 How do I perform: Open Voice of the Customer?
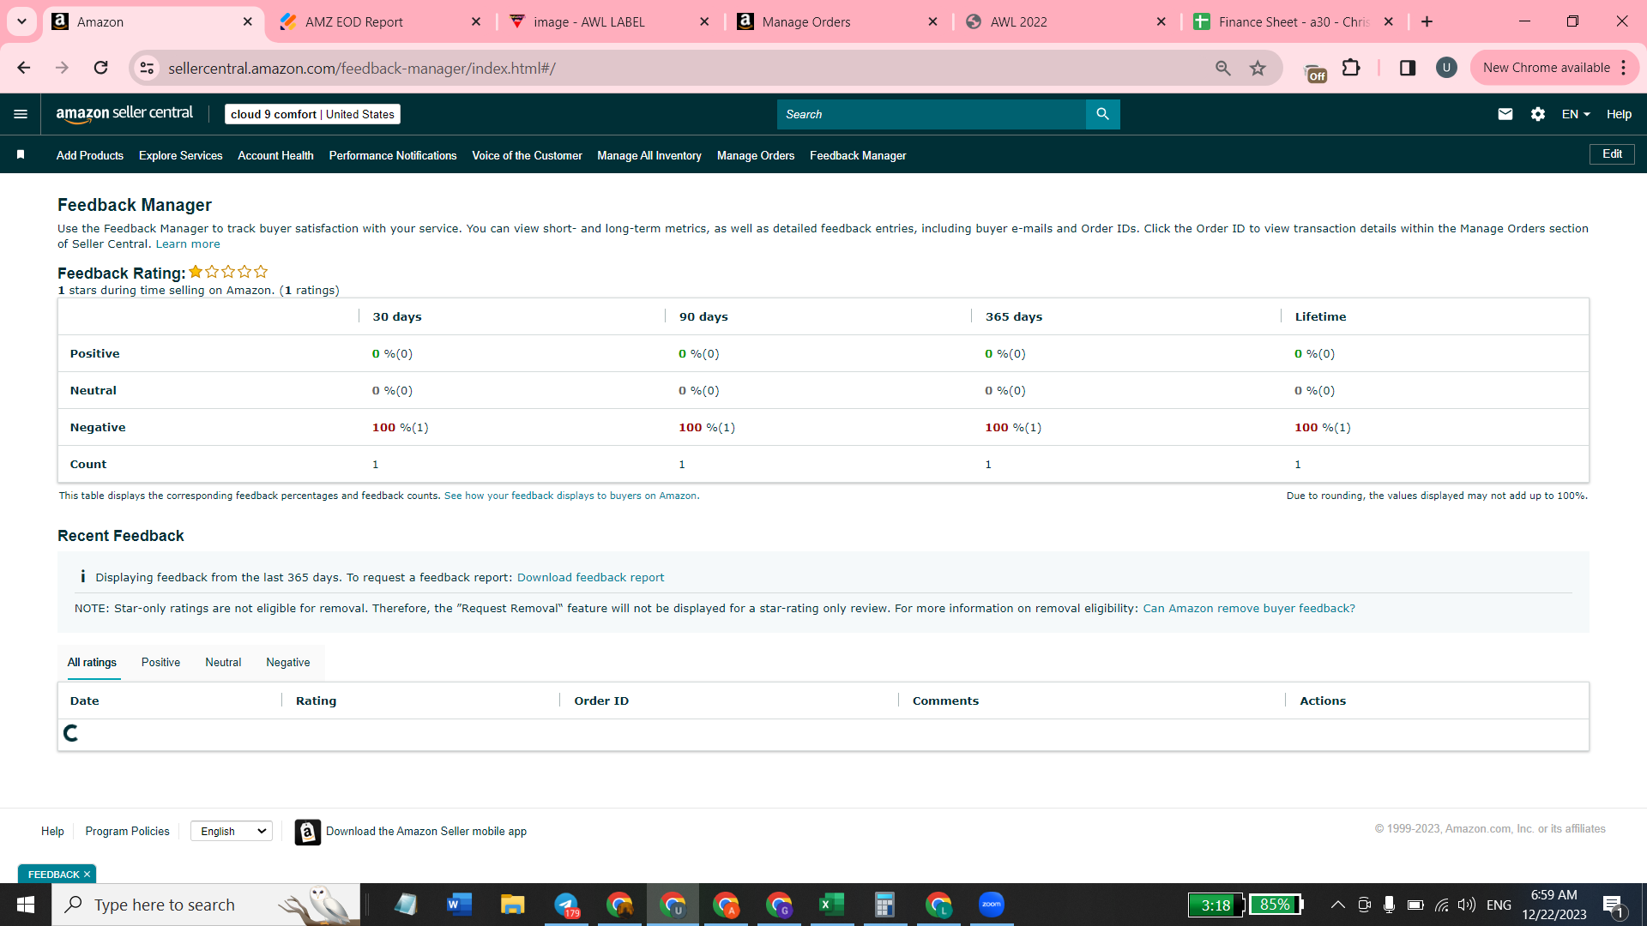pyautogui.click(x=527, y=155)
